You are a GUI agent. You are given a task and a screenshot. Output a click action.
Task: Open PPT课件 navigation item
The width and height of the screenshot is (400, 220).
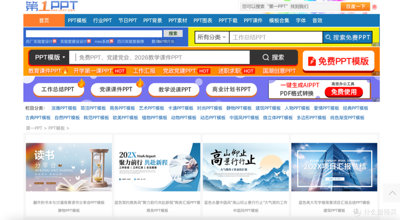click(x=253, y=20)
